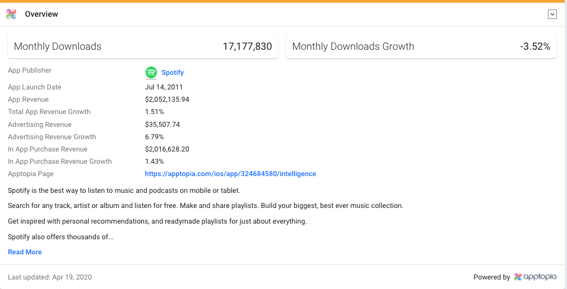Click the 17,177,830 downloads value
567x289 pixels.
pos(247,46)
